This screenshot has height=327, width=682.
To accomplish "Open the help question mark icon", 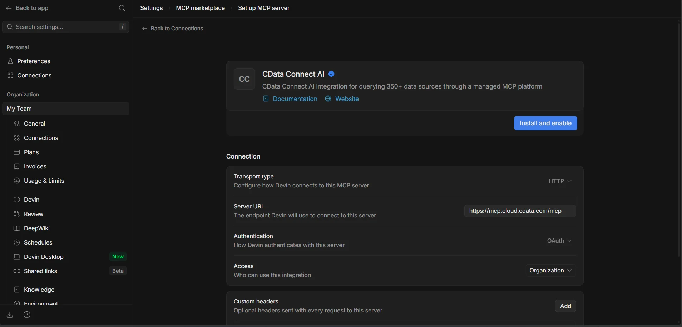I will click(x=27, y=315).
